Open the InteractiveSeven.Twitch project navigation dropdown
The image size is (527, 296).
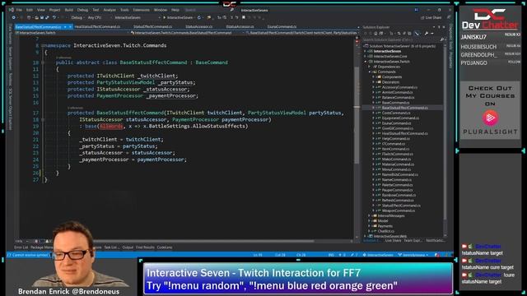click(x=72, y=33)
